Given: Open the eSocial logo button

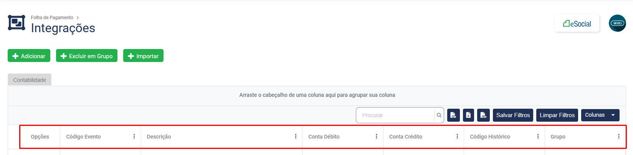Looking at the screenshot, I should point(577,24).
